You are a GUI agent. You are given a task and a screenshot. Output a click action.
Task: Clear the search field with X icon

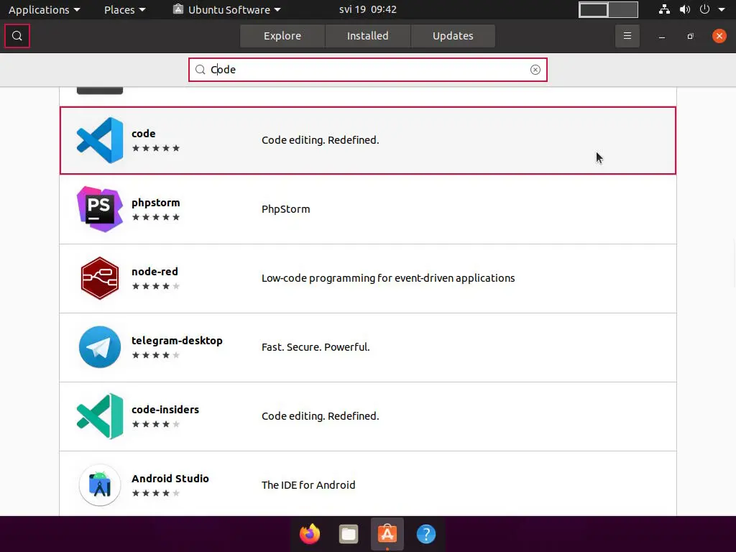click(535, 70)
